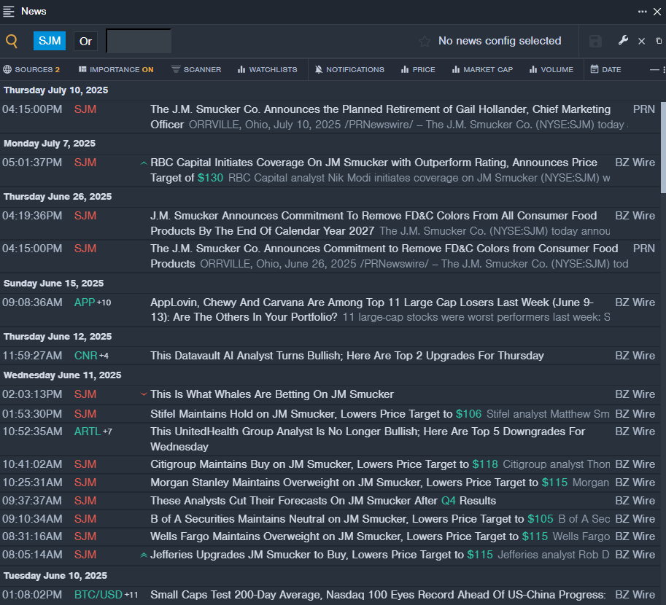The image size is (666, 605).
Task: Expand the +11 tickers next to BTC/USD
Action: click(x=131, y=595)
